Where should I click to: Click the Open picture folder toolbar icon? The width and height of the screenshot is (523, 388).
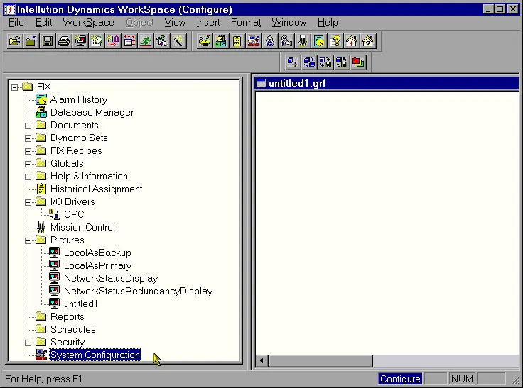click(15, 41)
